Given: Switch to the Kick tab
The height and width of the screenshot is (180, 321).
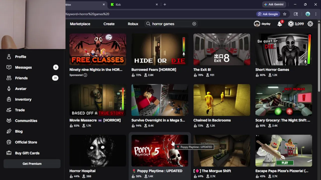Looking at the screenshot, I should coord(134,4).
